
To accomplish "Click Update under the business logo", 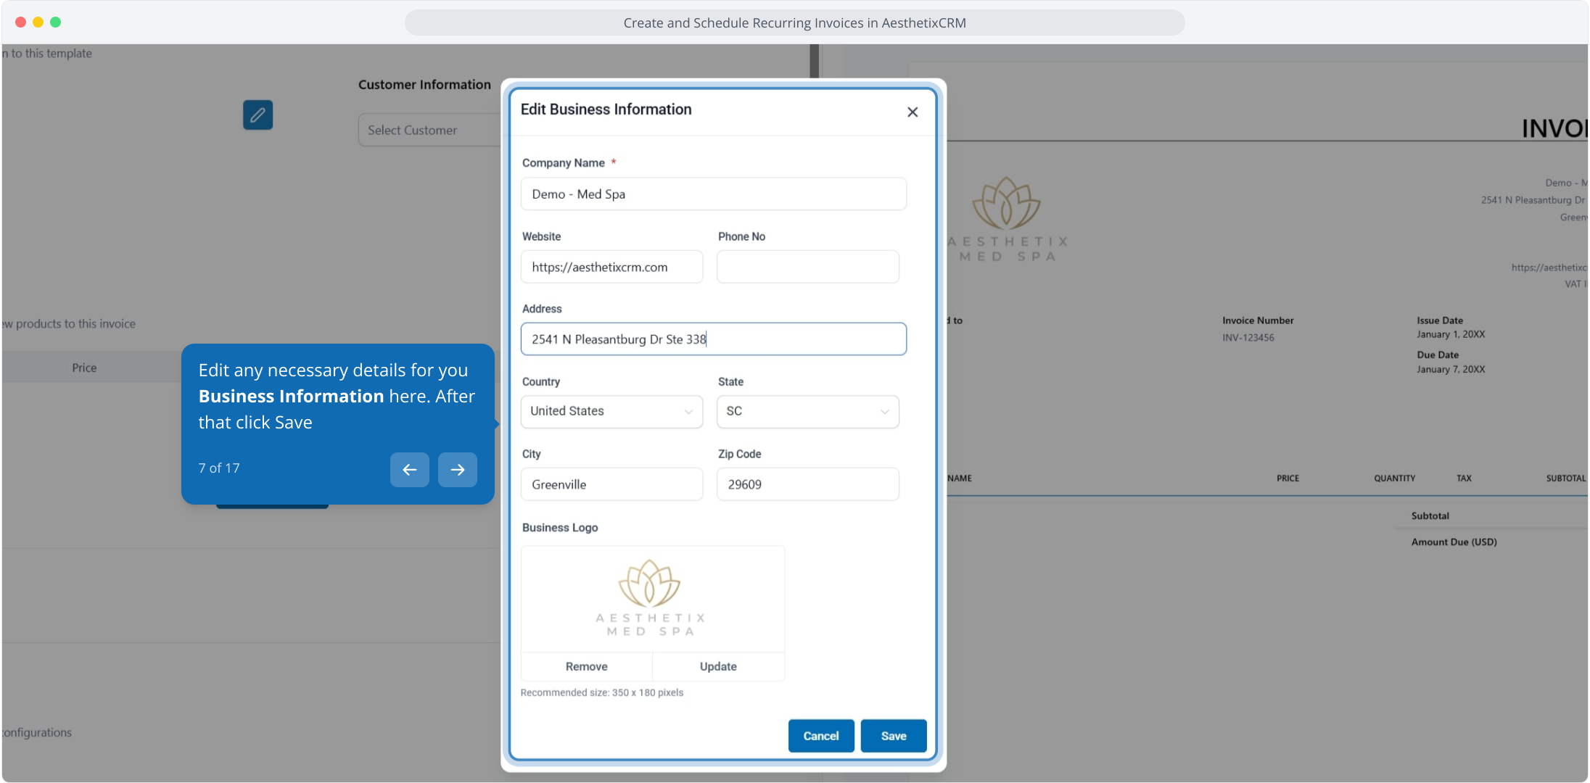I will 717,666.
